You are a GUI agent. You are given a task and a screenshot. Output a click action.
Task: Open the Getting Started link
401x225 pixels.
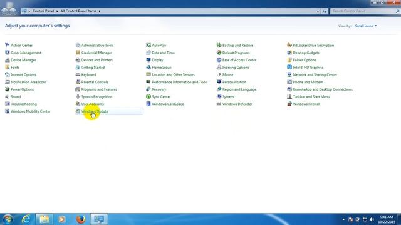(93, 67)
